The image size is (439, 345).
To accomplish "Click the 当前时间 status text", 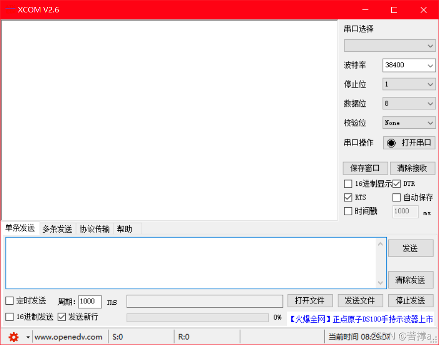I will pos(359,337).
